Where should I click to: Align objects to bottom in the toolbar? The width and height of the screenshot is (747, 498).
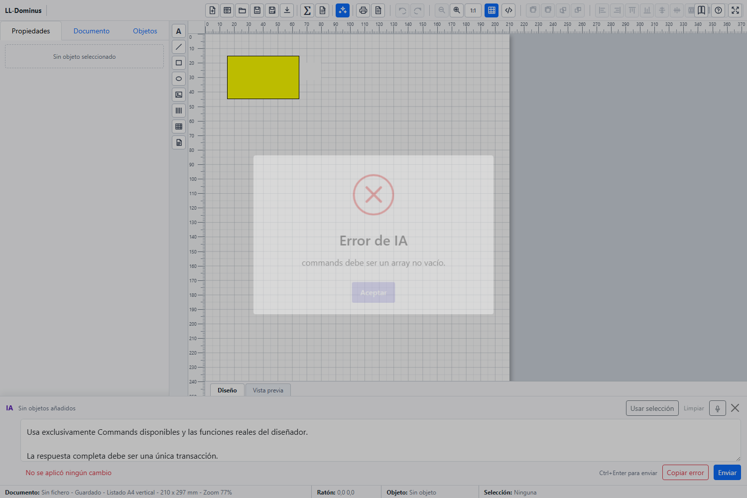647,10
